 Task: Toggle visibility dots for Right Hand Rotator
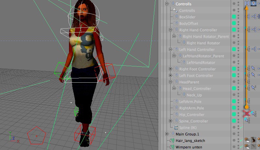pyautogui.click(x=239, y=43)
